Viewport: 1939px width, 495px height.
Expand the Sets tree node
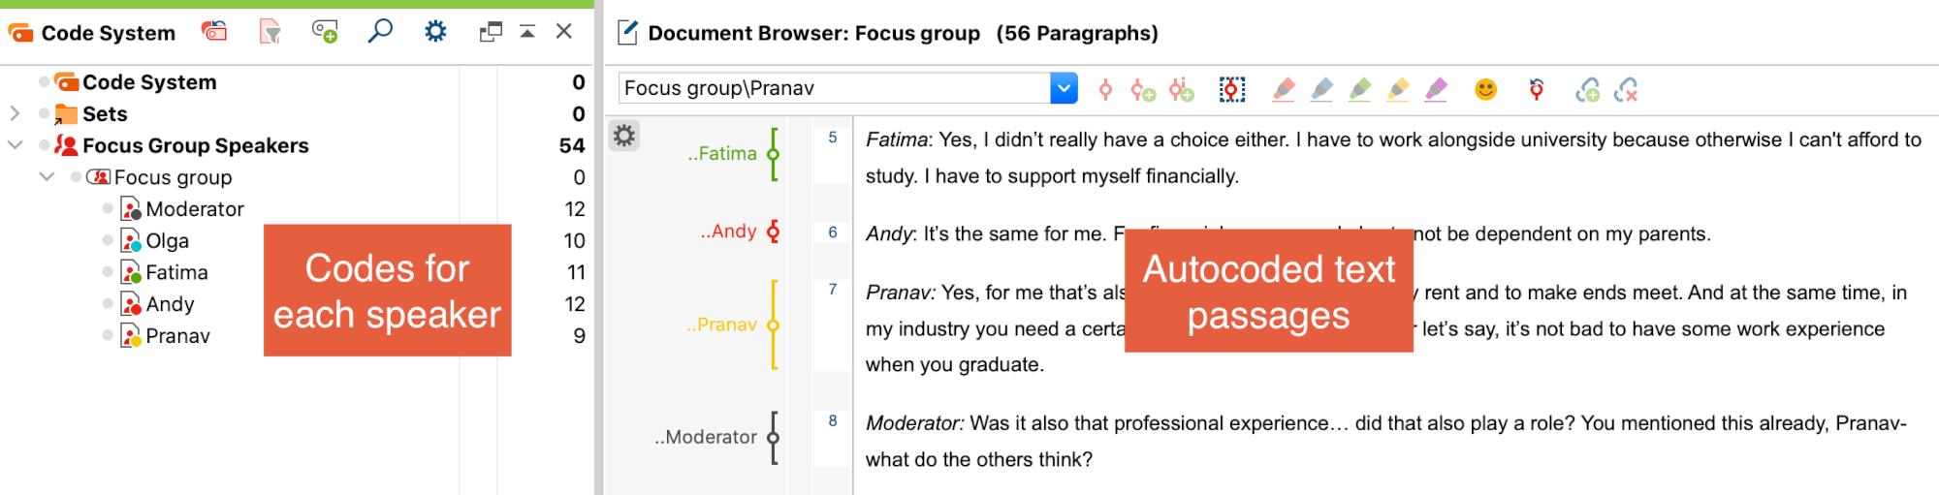tap(15, 113)
